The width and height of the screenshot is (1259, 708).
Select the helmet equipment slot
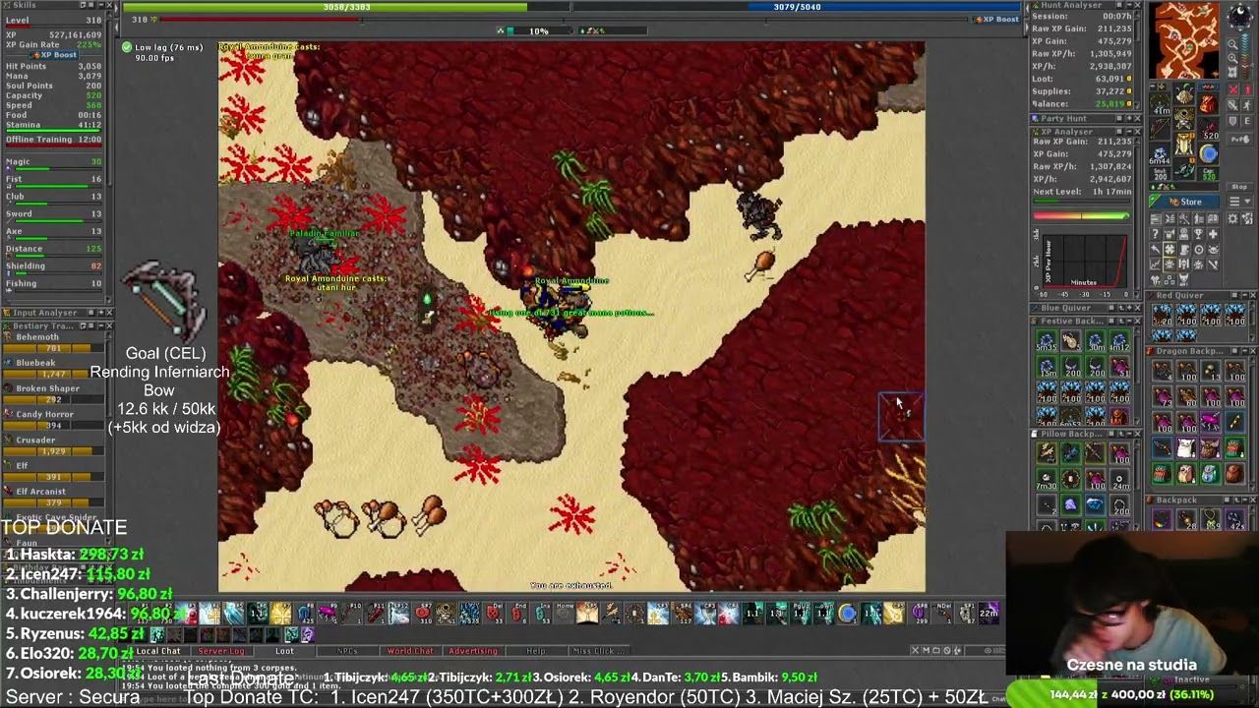point(1184,95)
